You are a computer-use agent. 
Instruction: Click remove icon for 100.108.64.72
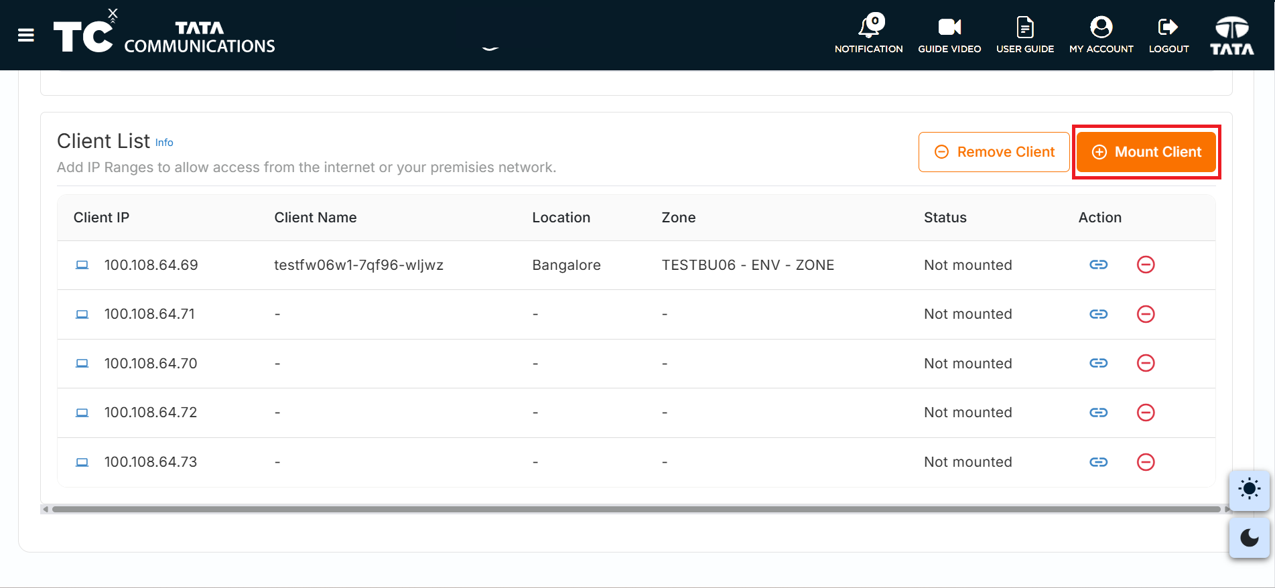[1146, 413]
